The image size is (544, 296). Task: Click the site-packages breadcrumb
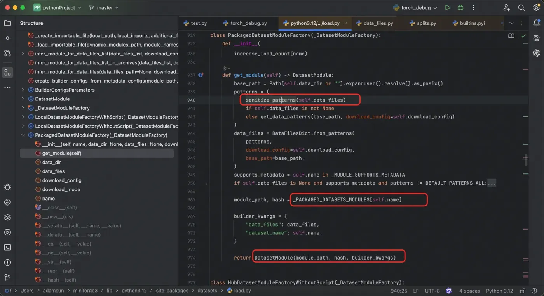pyautogui.click(x=172, y=291)
